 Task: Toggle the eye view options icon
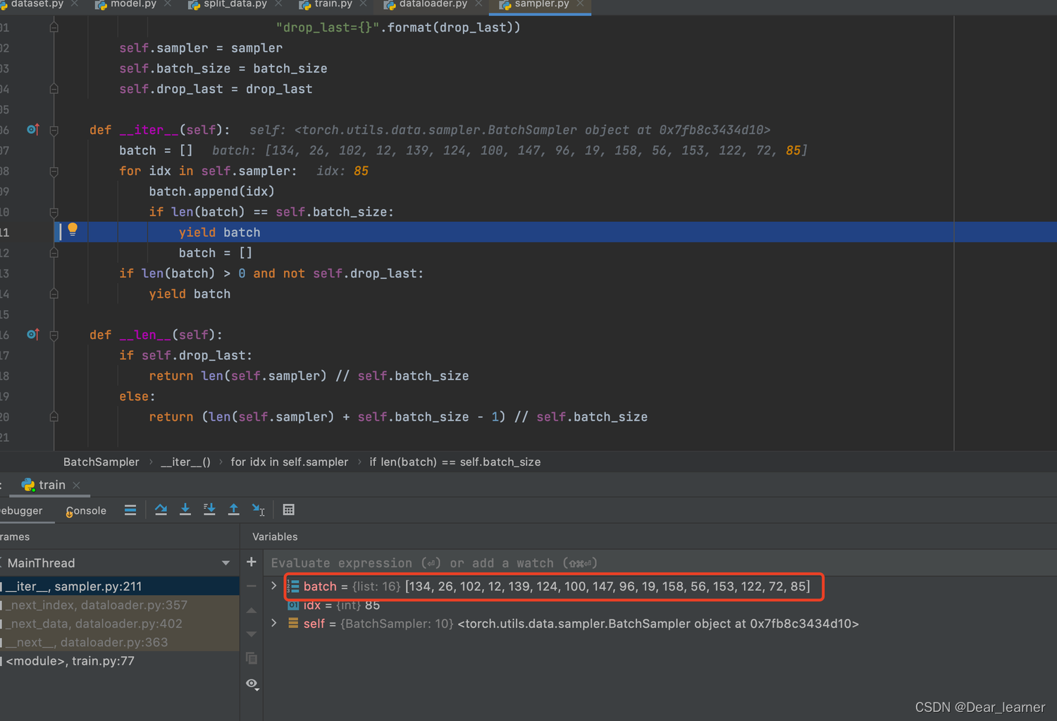252,684
